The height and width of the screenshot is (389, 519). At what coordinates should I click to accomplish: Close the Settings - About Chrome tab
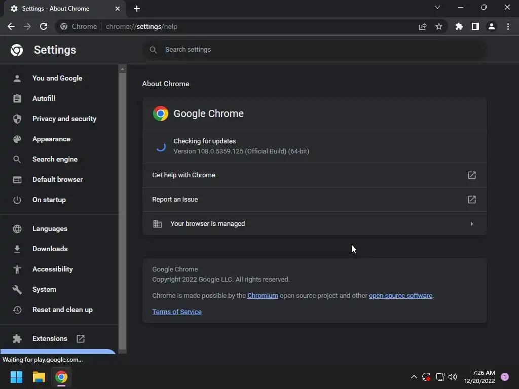[x=118, y=9]
